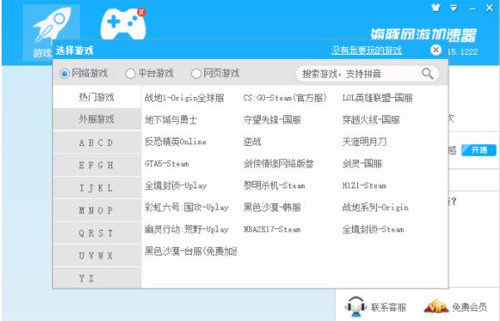Choose CS:GO-Steam(官方服) game
This screenshot has height=321, width=500.
click(x=285, y=98)
